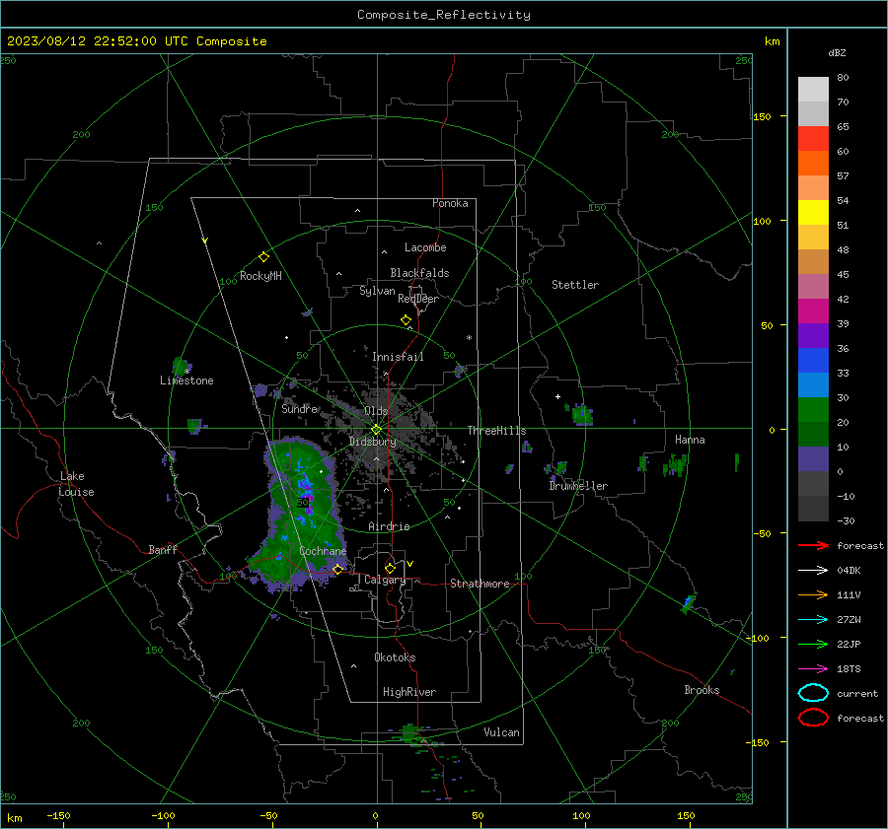Click the magenta 18TS arrow icon
Viewport: 888px width, 829px height.
(813, 668)
